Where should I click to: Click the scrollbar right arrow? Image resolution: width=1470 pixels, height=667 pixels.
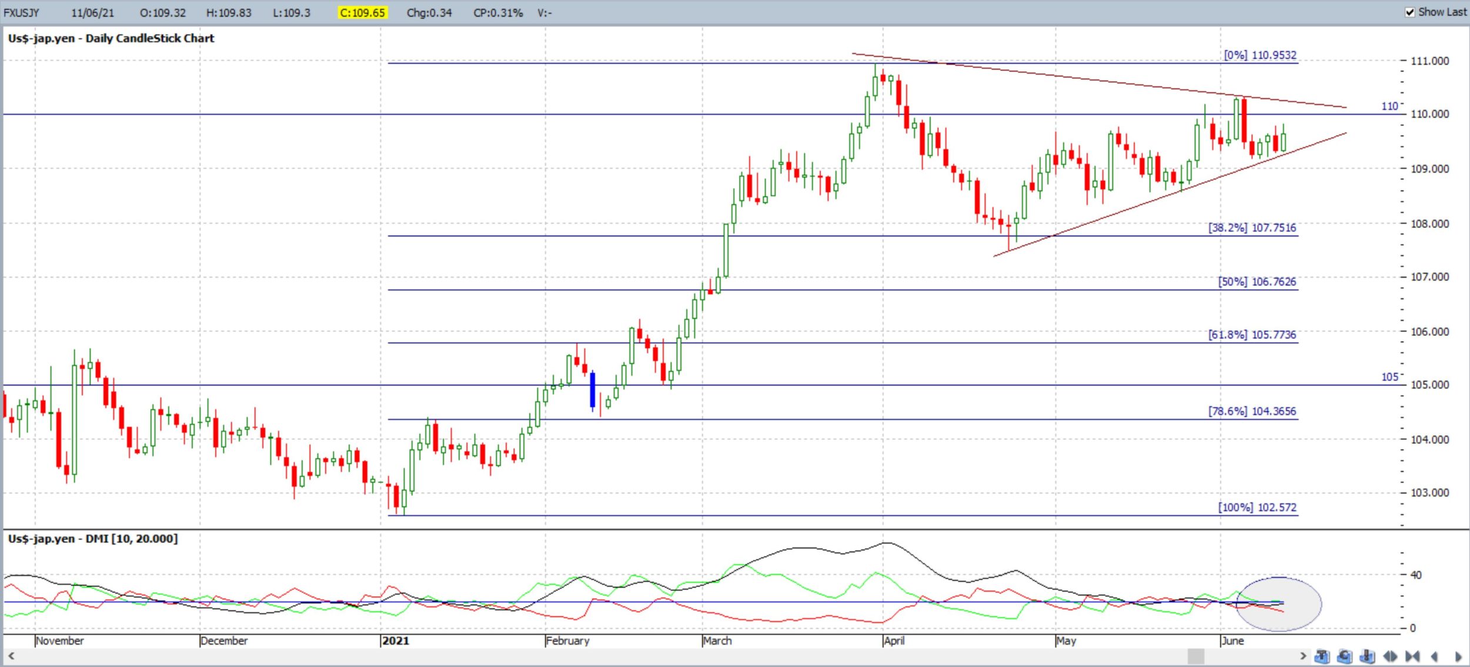[x=1303, y=656]
